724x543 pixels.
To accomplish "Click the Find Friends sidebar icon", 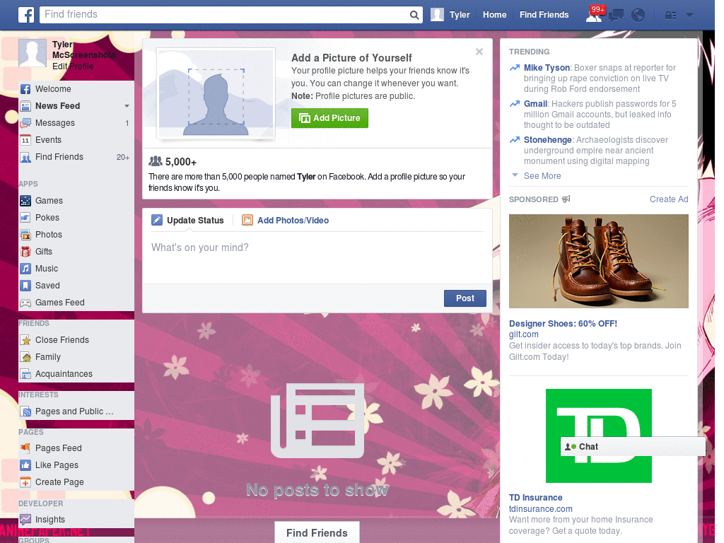I will click(x=26, y=157).
